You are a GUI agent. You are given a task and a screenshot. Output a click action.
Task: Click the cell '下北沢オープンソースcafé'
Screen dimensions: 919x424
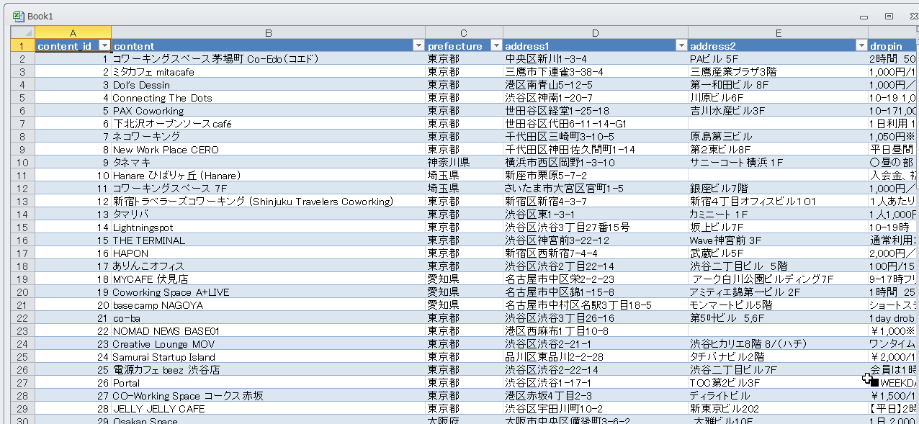(x=268, y=123)
